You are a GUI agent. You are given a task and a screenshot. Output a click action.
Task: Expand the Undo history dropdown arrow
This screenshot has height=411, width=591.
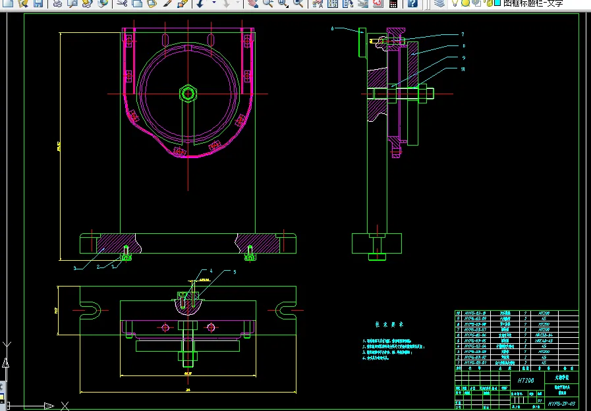click(213, 3)
